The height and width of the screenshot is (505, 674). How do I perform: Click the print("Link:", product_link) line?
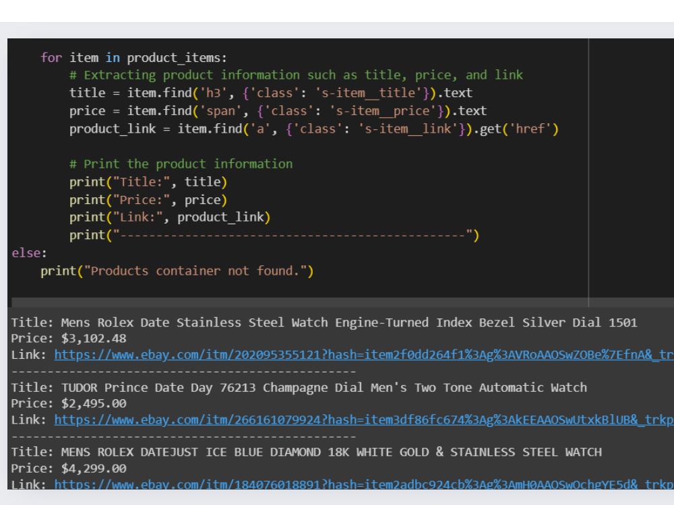pos(170,217)
